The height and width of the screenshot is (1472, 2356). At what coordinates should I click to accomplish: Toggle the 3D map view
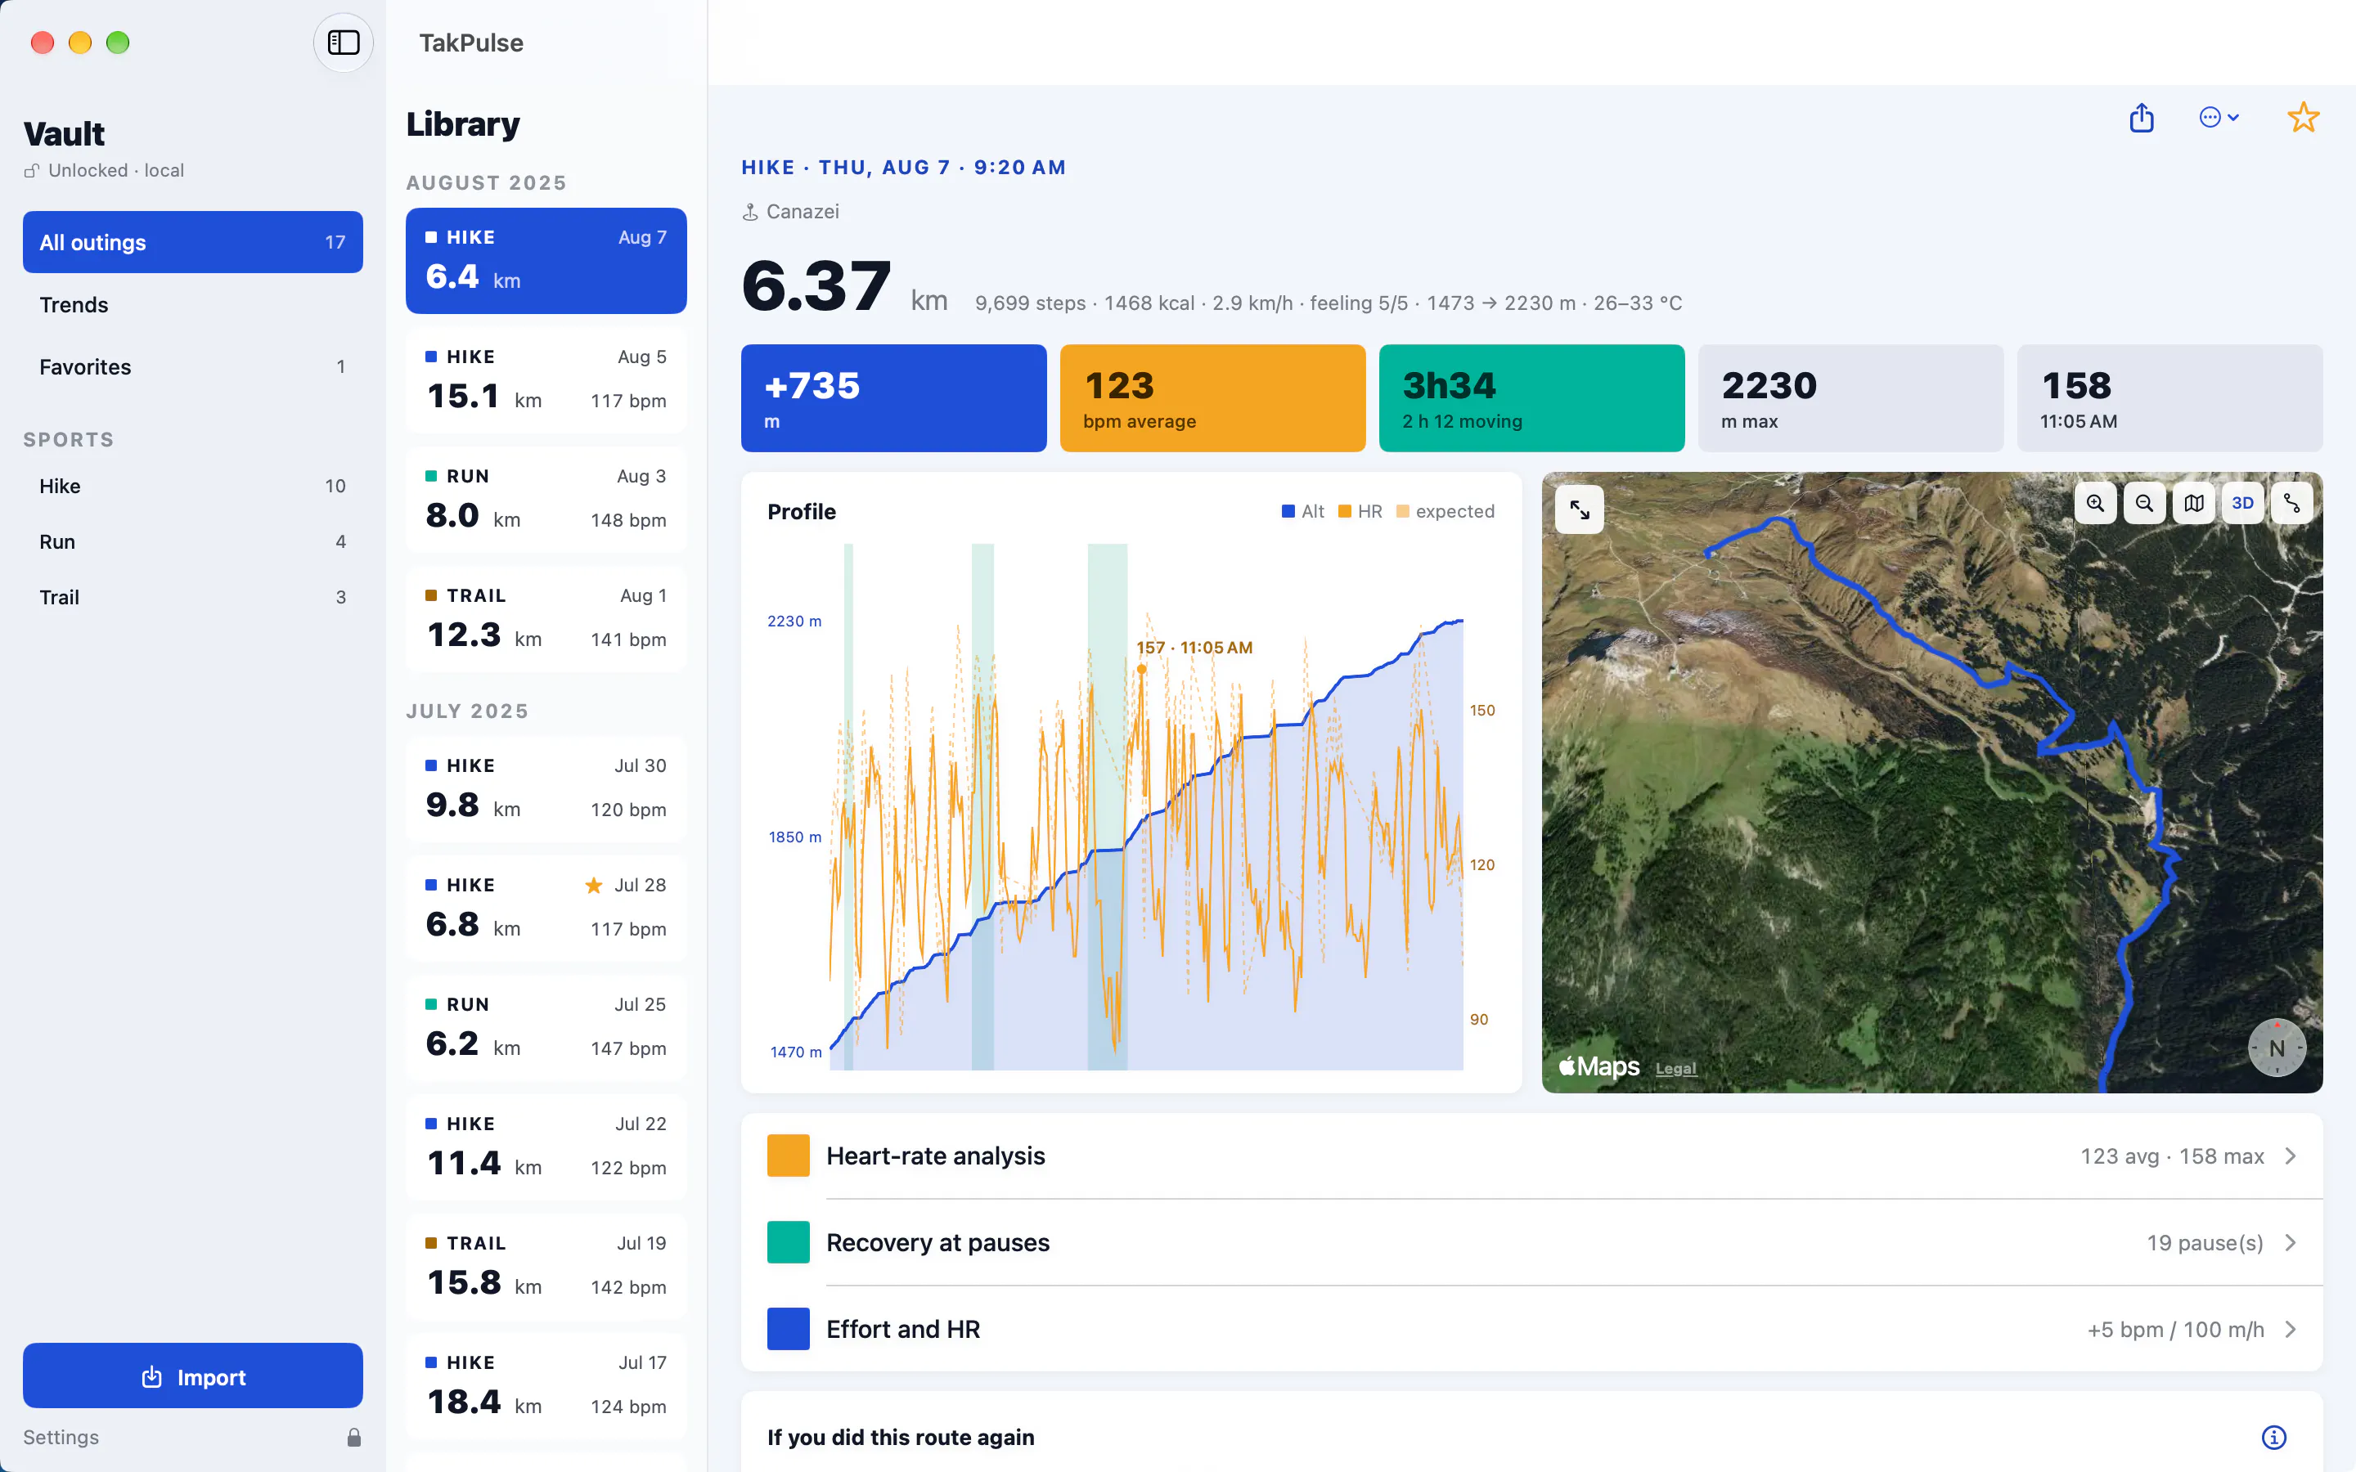[x=2242, y=503]
